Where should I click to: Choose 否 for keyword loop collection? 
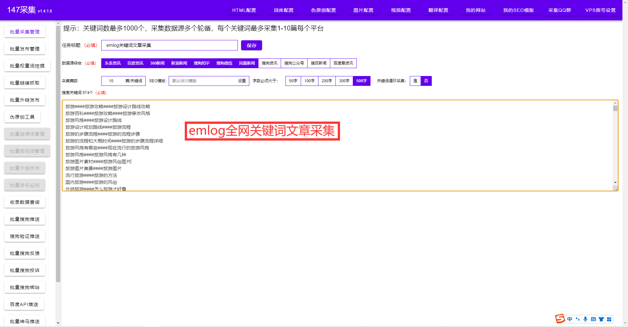pyautogui.click(x=426, y=81)
